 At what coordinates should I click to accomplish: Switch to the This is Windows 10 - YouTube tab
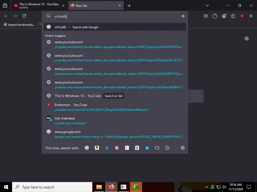(39, 5)
